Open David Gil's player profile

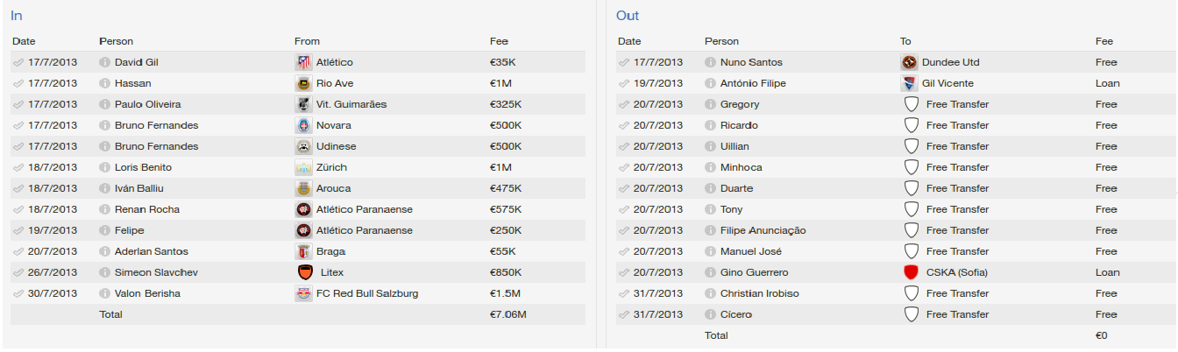136,62
